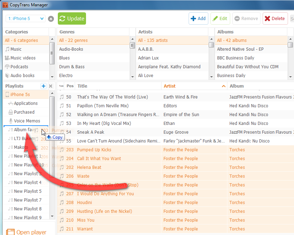Image resolution: width=294 pixels, height=235 pixels.
Task: Sort tracks by Album column header
Action: 261,86
